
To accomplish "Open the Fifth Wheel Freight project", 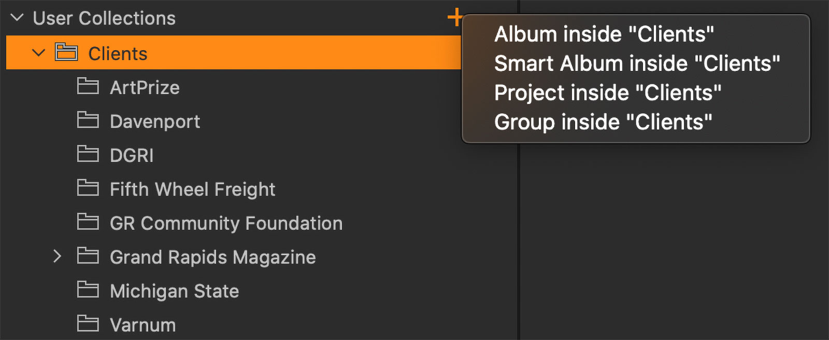I will 192,189.
